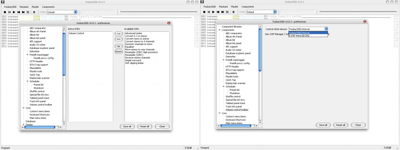Click Save all in the DSP preferences dialog
Viewport: 400px width, 150px height.
point(127,127)
